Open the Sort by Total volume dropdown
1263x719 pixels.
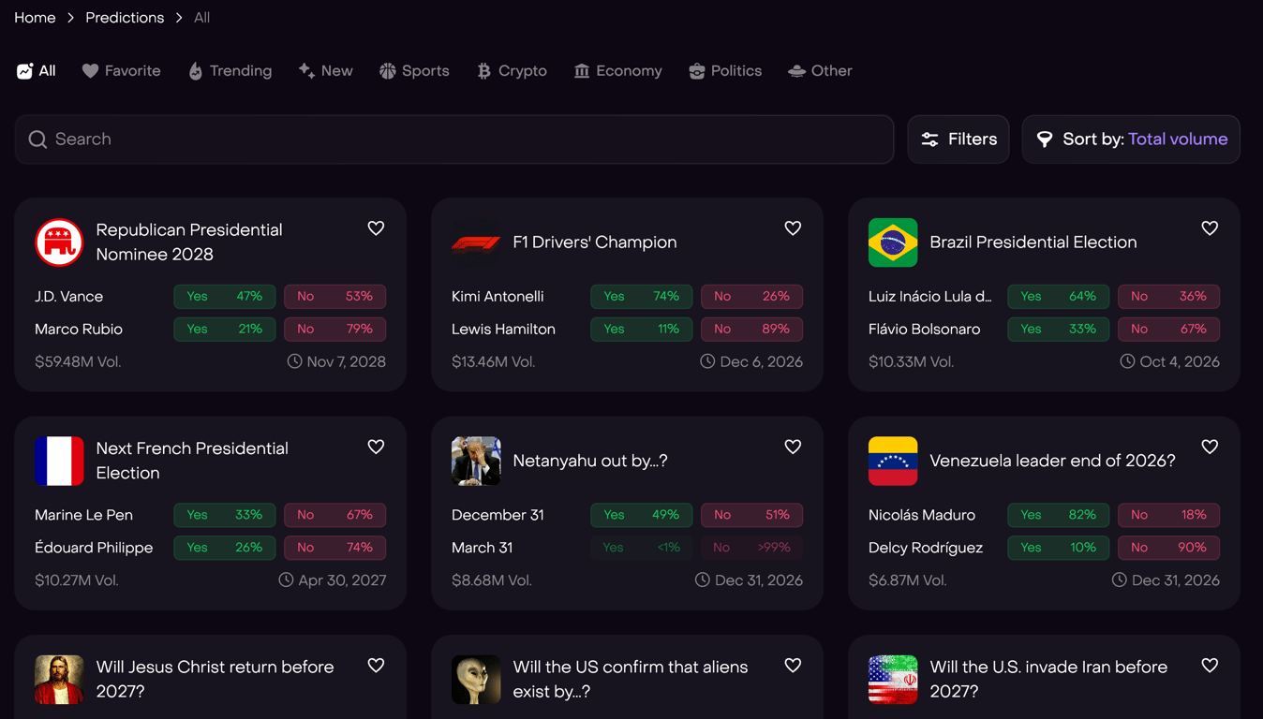coord(1131,139)
